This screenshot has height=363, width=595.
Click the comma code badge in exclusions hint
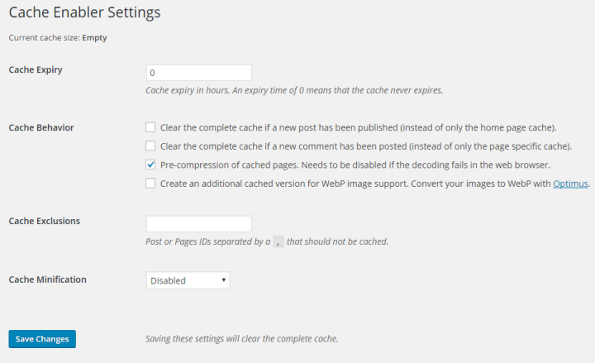pos(278,241)
